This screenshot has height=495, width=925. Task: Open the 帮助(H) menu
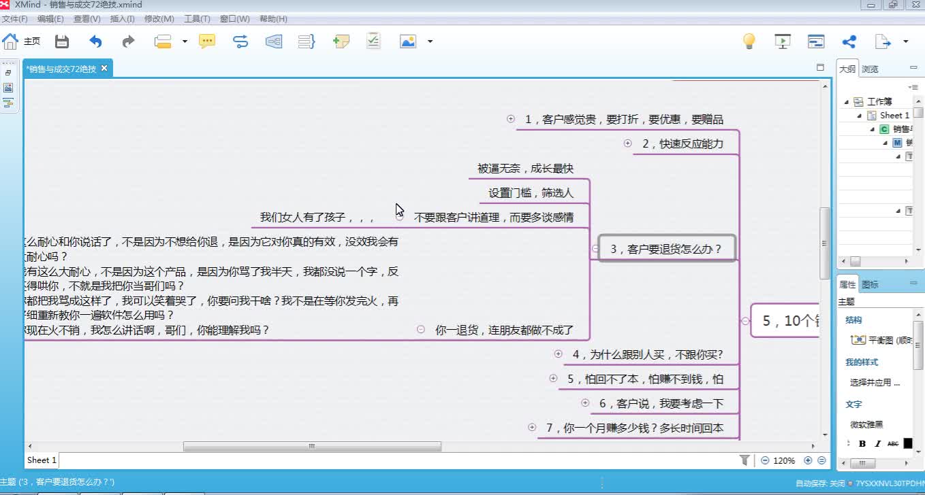point(273,19)
